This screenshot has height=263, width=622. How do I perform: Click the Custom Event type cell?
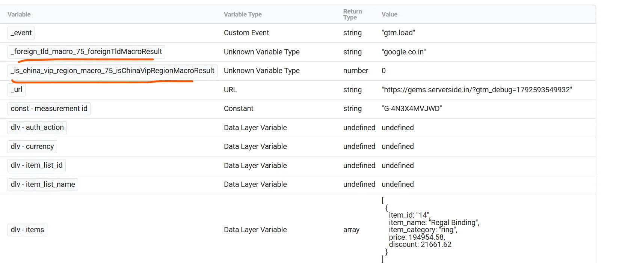pyautogui.click(x=246, y=33)
